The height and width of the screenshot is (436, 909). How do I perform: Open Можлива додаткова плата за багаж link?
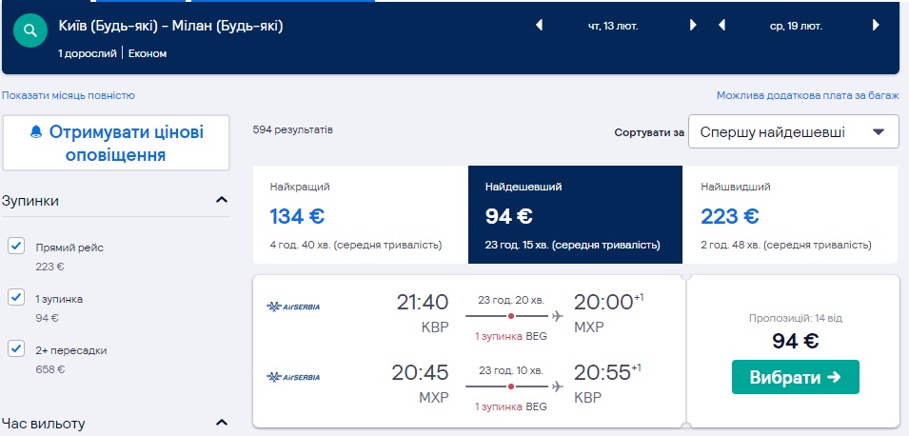click(x=807, y=96)
